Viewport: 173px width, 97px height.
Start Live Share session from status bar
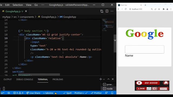coord(33,93)
